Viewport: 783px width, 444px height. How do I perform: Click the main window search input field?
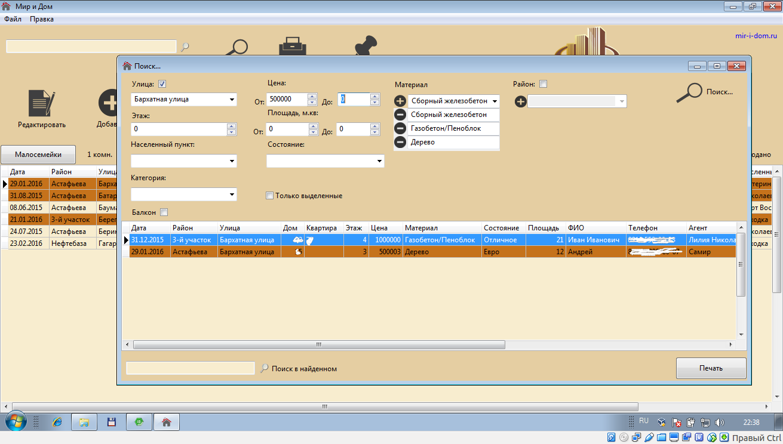pyautogui.click(x=91, y=47)
